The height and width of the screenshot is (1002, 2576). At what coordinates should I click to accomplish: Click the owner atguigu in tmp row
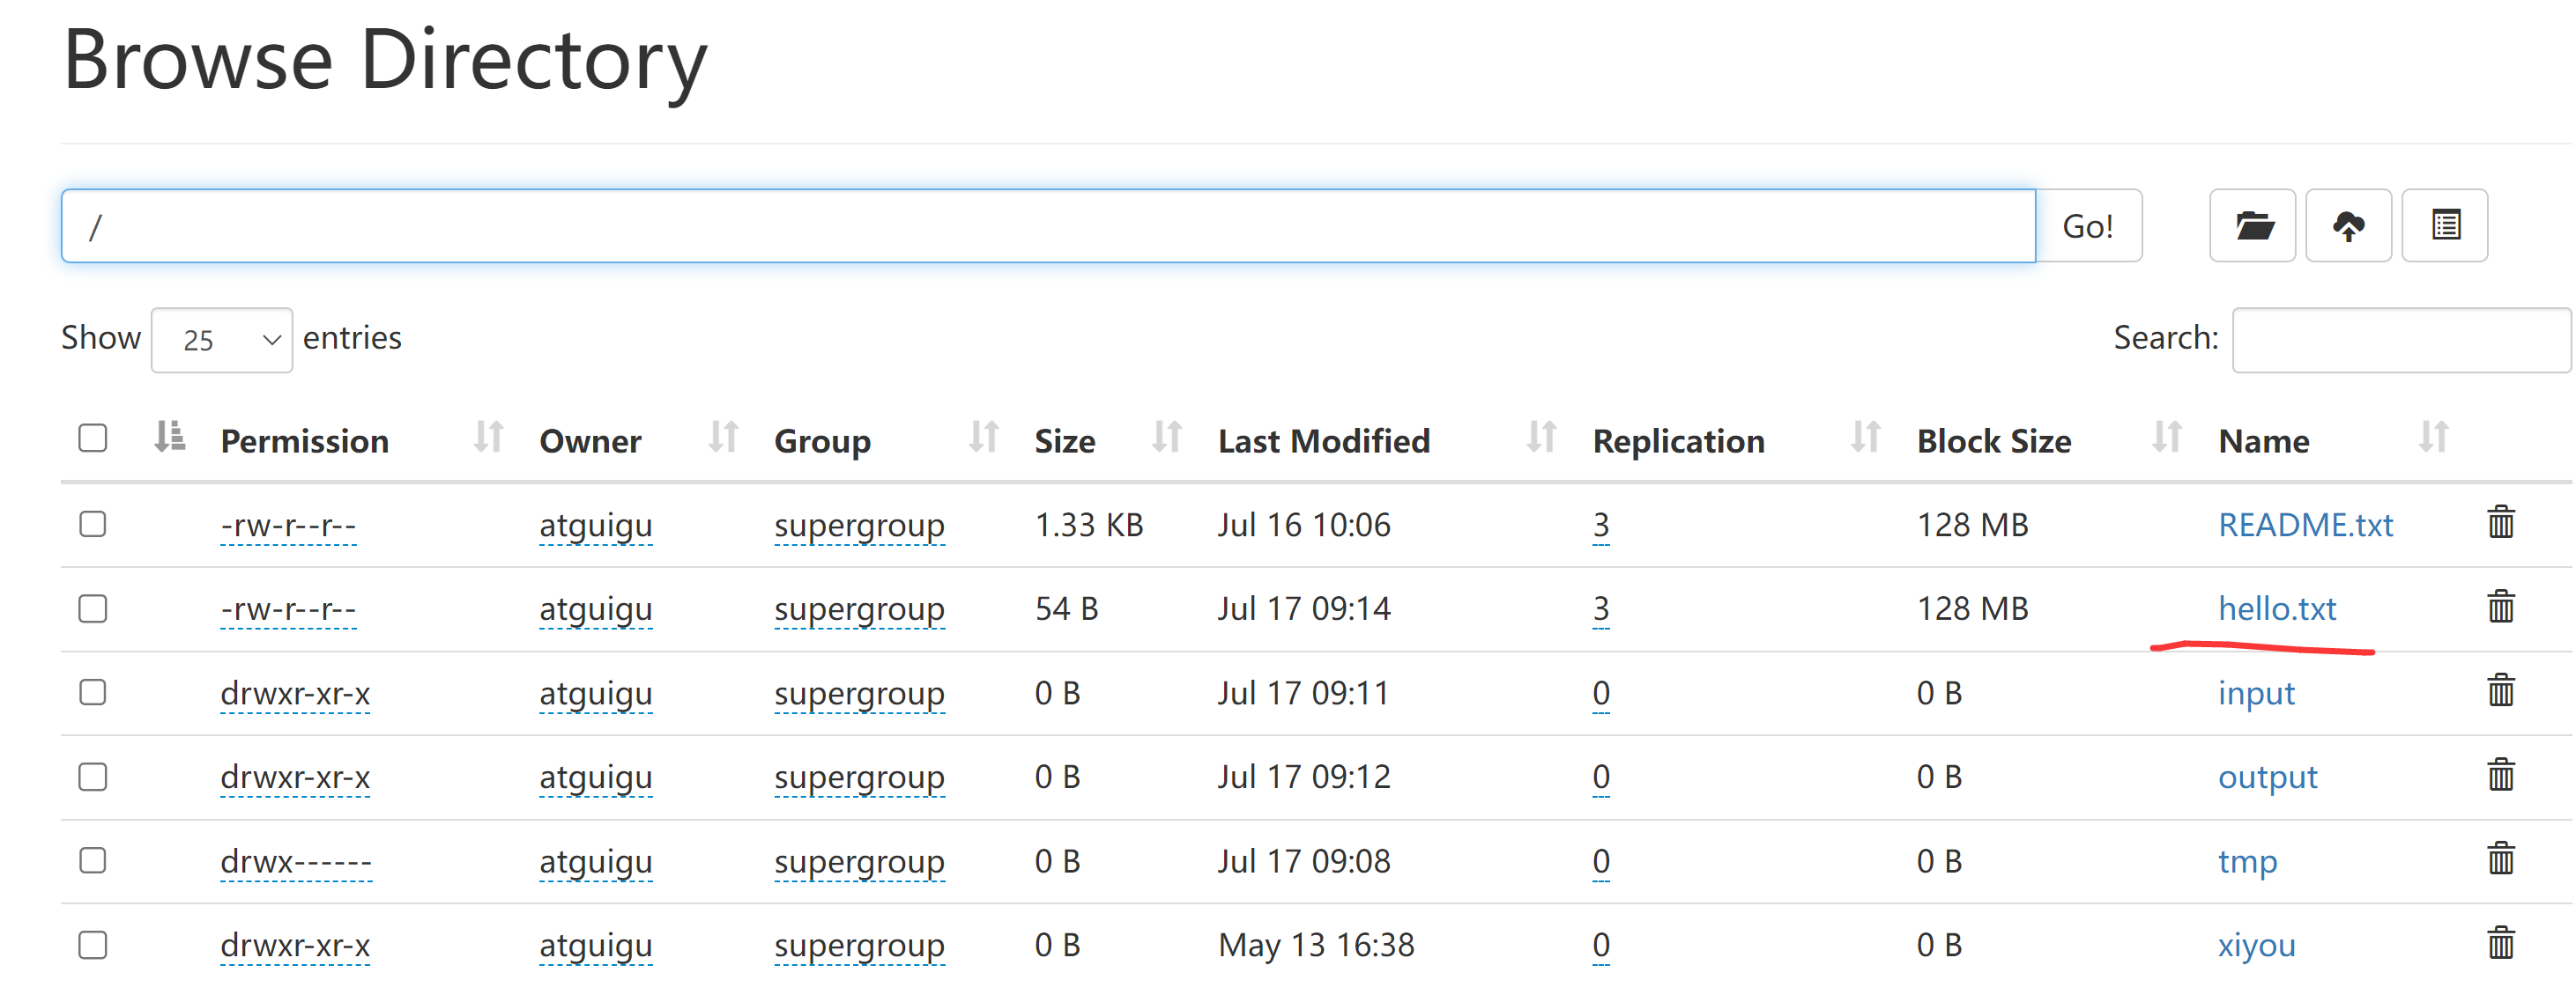pyautogui.click(x=595, y=861)
